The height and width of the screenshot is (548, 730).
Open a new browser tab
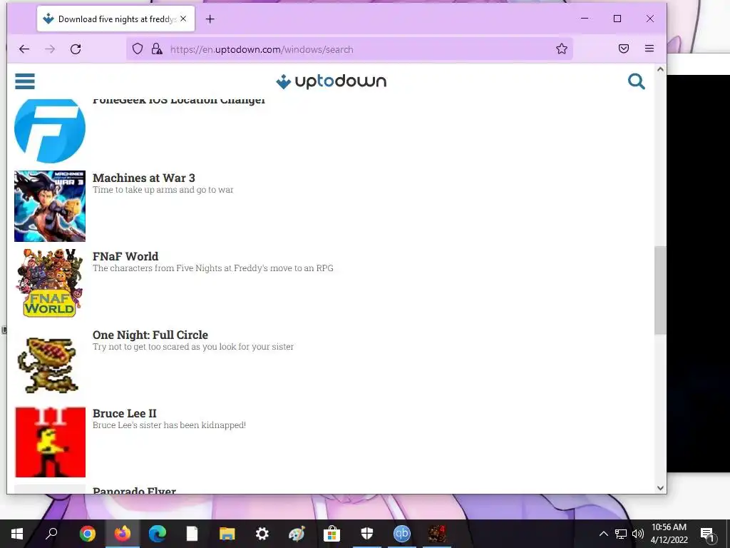pyautogui.click(x=210, y=19)
